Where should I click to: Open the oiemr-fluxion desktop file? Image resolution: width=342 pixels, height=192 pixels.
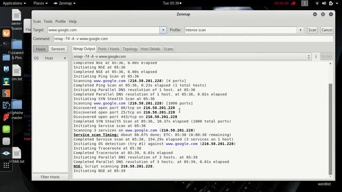(17, 20)
